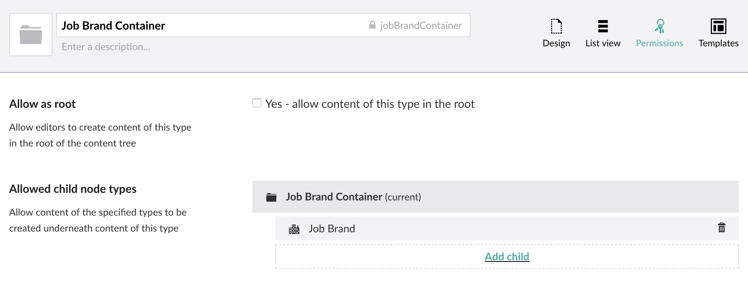Switch to the Design tab label
Viewport: 748px width, 290px height.
click(x=556, y=43)
